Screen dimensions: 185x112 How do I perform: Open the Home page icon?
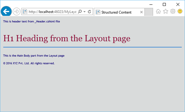pos(158,11)
